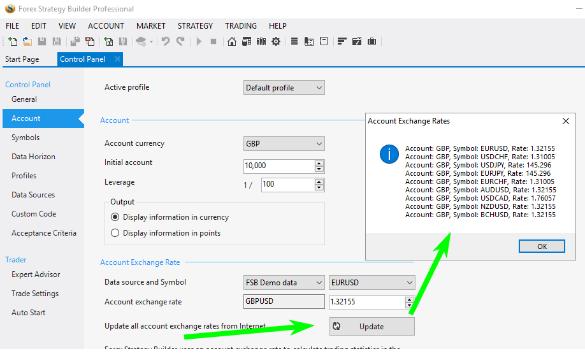This screenshot has width=585, height=356.
Task: Click the second grayed Save As disk icon
Action: point(57,41)
